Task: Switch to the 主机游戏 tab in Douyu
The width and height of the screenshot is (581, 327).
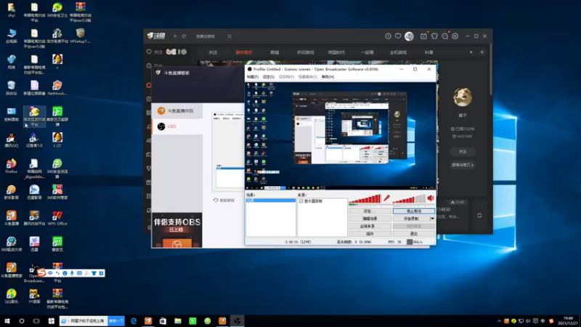Action: point(398,52)
